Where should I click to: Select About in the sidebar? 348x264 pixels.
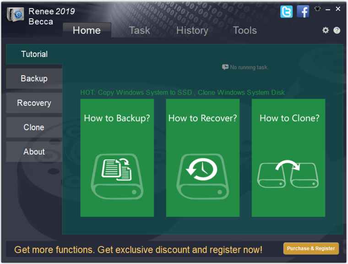(34, 152)
